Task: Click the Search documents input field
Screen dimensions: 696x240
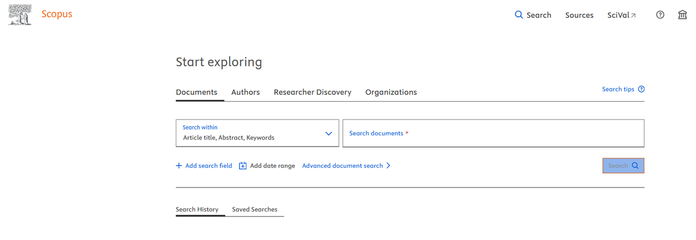Action: click(x=493, y=133)
